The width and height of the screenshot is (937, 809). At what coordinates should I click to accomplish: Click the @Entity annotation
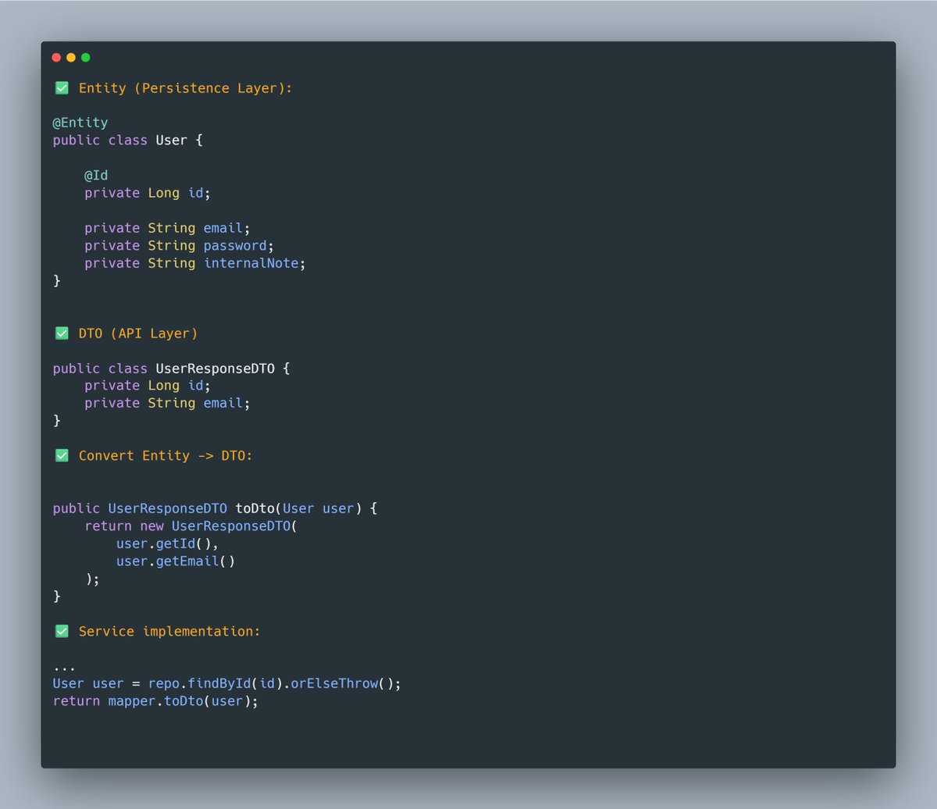(x=80, y=123)
